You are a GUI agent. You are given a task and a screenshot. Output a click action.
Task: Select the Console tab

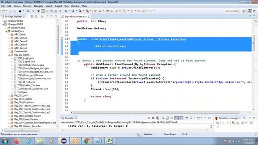point(69,118)
